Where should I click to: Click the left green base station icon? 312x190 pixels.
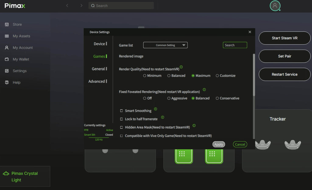point(184,156)
